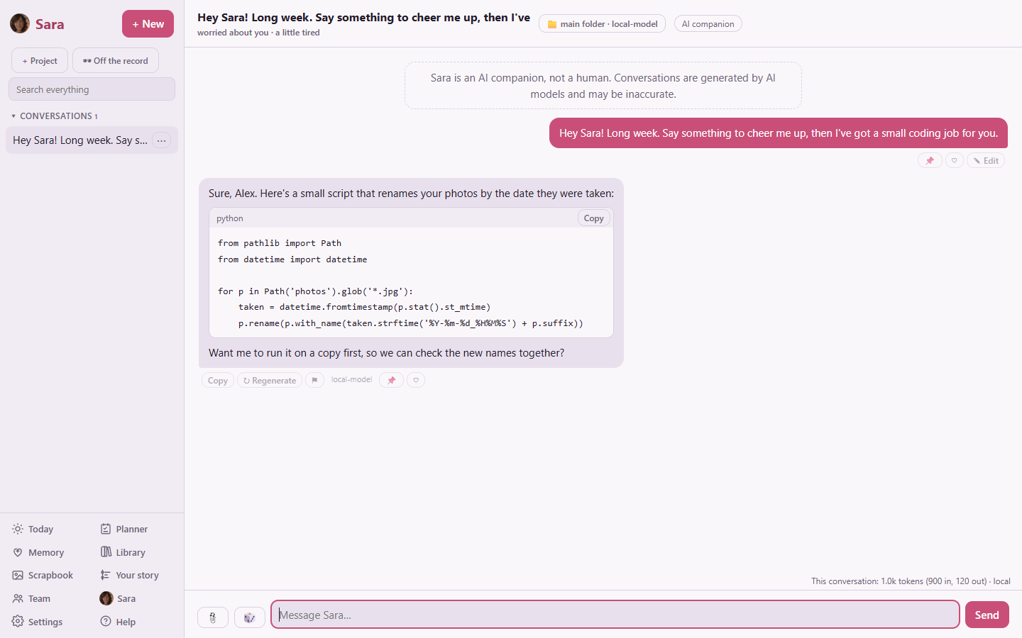Click the 'local-model' label under reply
The image size is (1022, 638).
point(351,379)
